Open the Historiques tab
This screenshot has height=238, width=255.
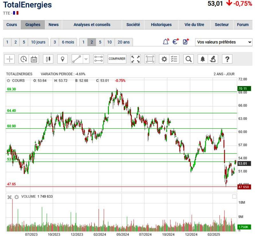click(x=161, y=25)
